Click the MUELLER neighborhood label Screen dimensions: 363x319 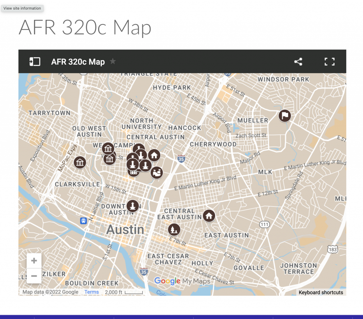[x=253, y=120]
